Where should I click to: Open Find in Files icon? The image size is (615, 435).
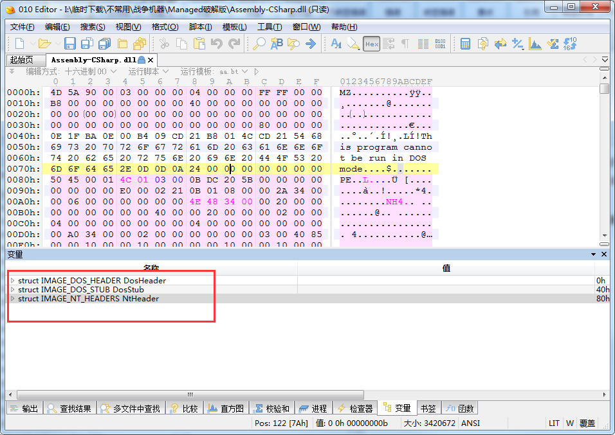click(293, 44)
